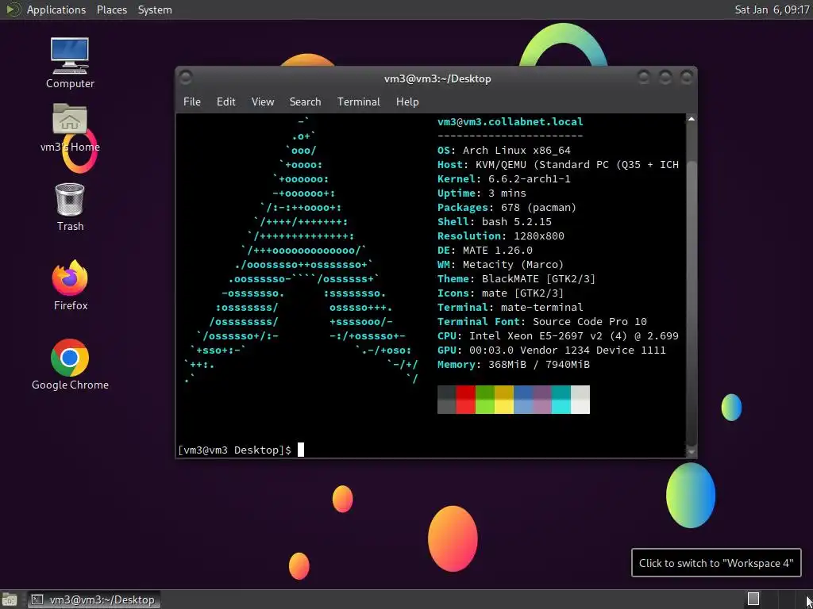813x609 pixels.
Task: Click the 'WM: Metacity (Marco)' line
Action: point(500,265)
